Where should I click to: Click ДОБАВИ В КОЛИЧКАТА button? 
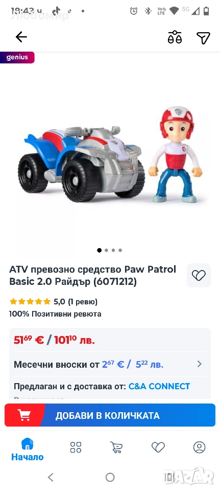pos(110,415)
